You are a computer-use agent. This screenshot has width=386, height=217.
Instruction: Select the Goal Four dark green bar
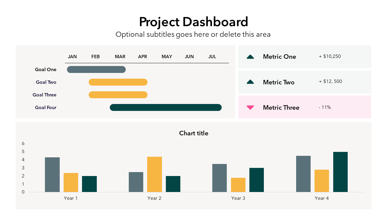166,108
